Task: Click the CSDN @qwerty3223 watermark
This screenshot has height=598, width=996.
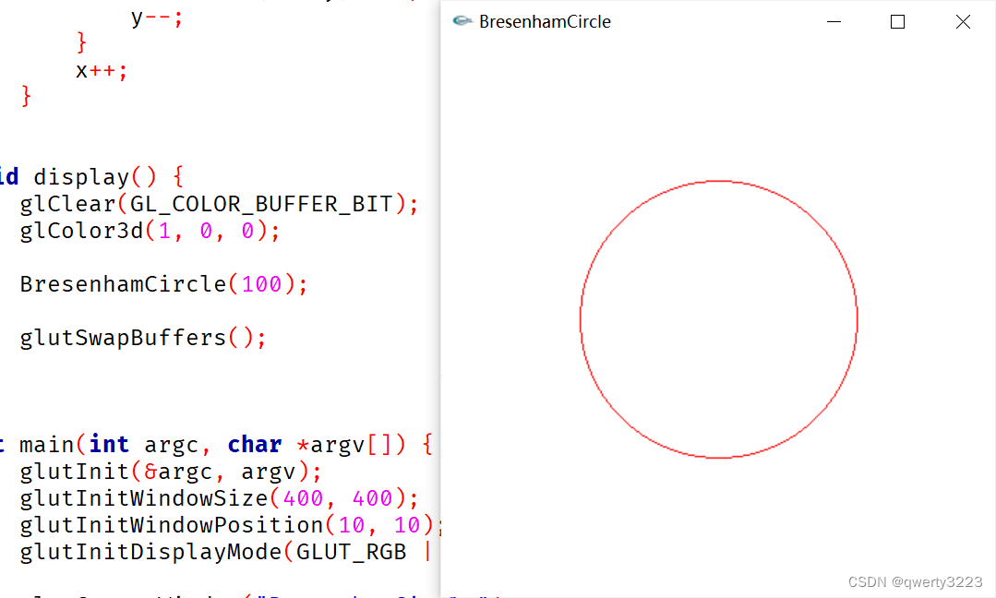Action: (x=915, y=581)
